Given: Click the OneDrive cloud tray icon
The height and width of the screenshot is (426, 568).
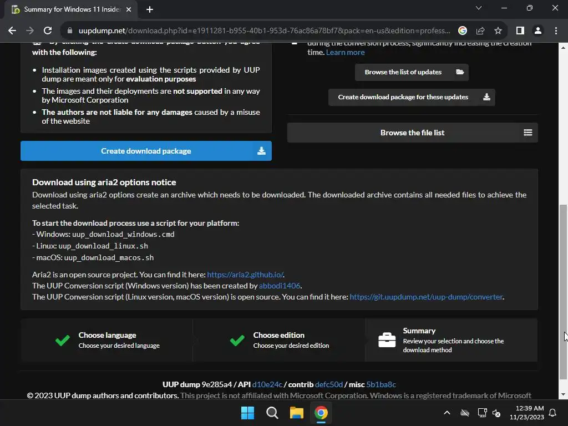Looking at the screenshot, I should (465, 413).
